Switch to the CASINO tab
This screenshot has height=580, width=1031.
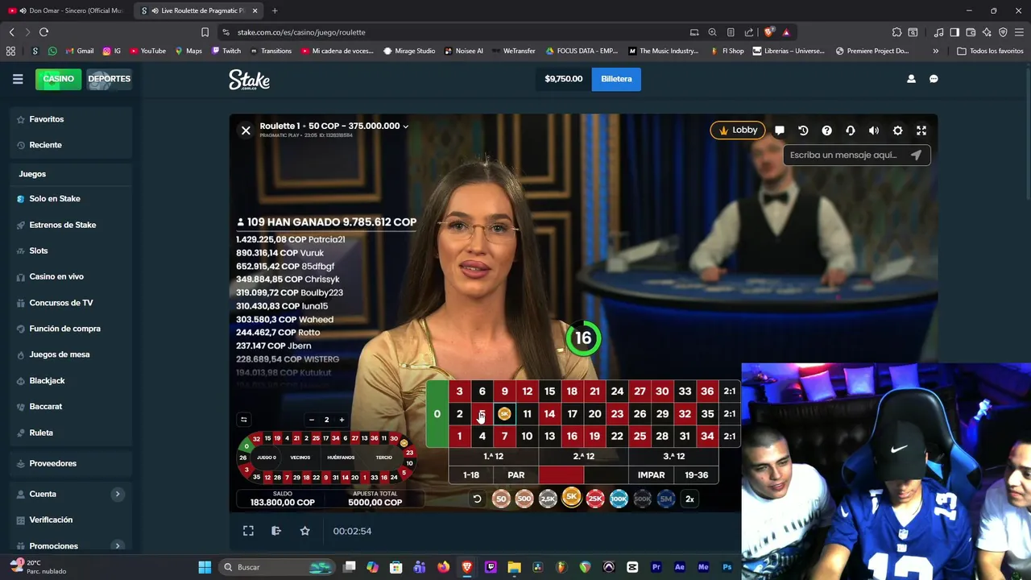[58, 79]
